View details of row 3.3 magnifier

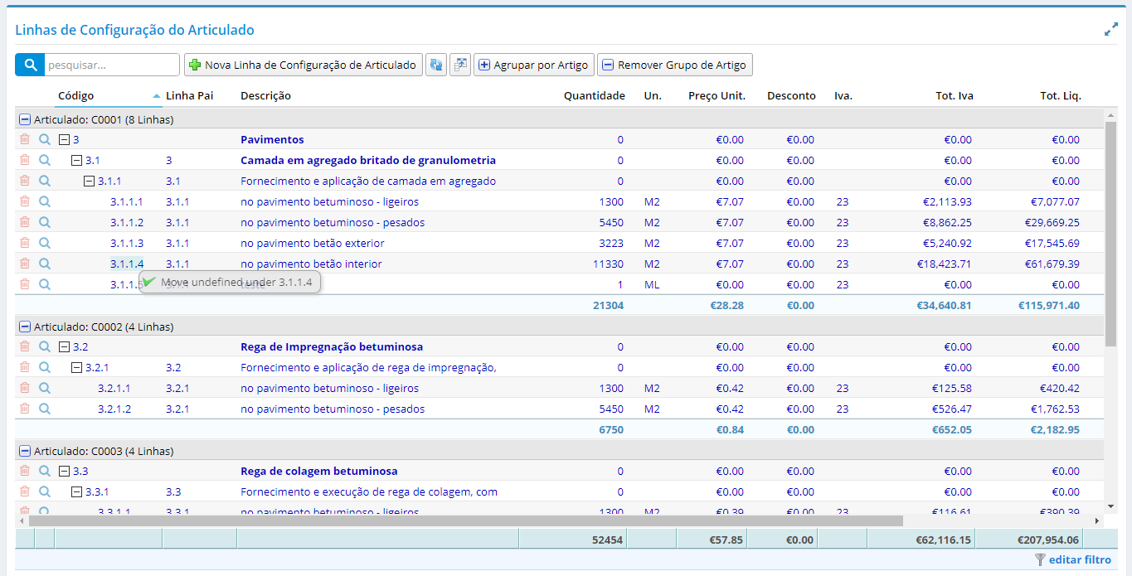pyautogui.click(x=45, y=471)
